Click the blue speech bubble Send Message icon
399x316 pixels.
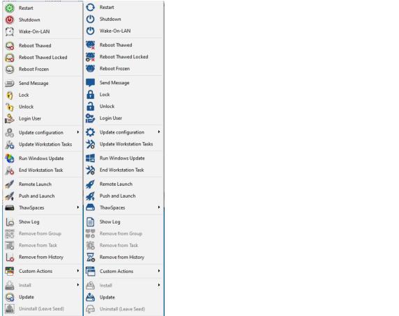91,83
